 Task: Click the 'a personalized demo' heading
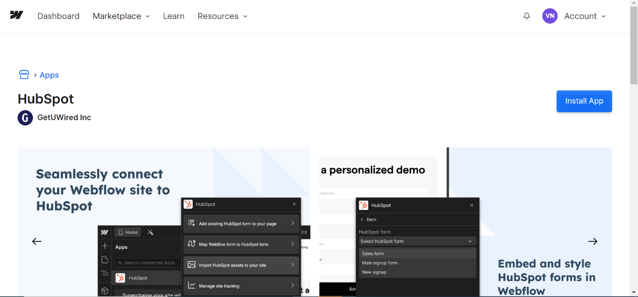(x=373, y=170)
